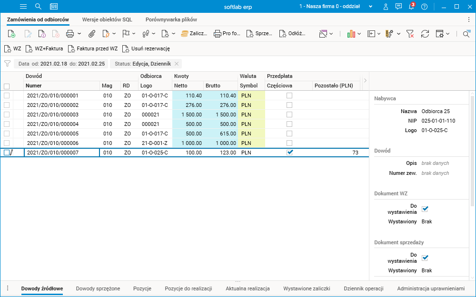Open the hamburger main menu
This screenshot has width=476, height=297.
click(23, 7)
